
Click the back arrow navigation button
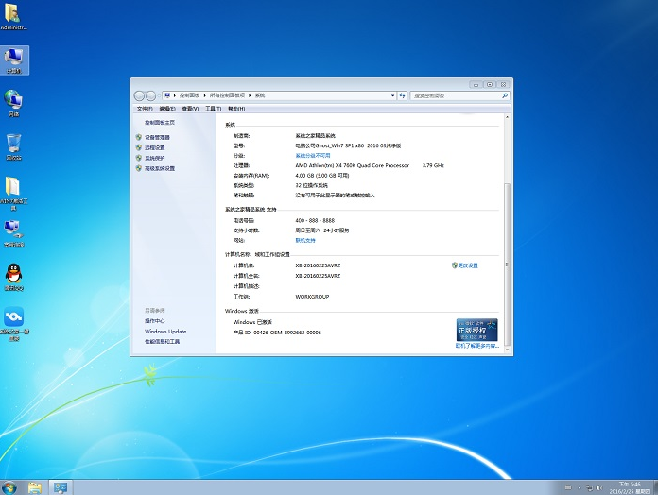pyautogui.click(x=139, y=95)
